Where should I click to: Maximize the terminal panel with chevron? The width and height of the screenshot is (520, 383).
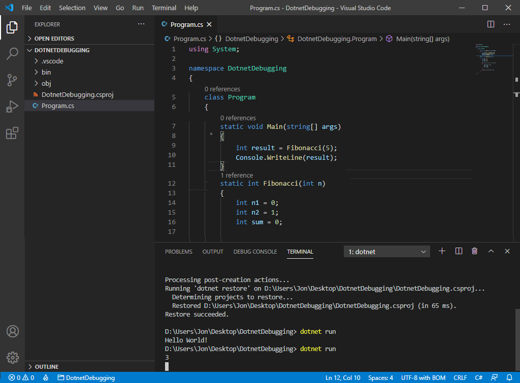coord(491,251)
